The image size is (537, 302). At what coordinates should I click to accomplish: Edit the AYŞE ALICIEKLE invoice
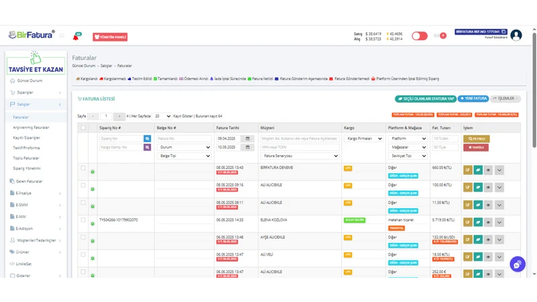pos(467,240)
